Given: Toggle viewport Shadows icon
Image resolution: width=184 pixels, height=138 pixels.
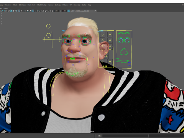Looking at the screenshot, I should click(x=24, y=11).
